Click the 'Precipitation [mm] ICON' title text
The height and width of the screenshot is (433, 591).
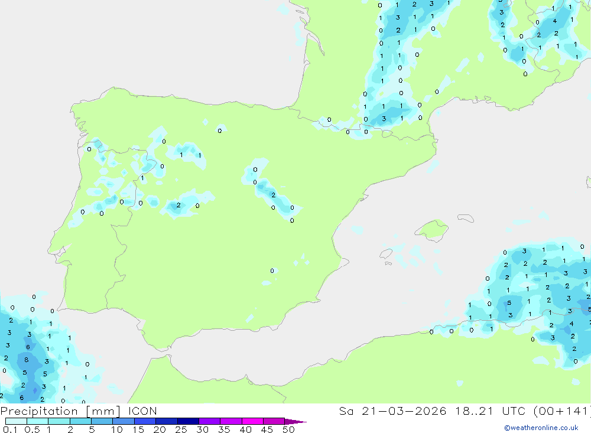79,411
